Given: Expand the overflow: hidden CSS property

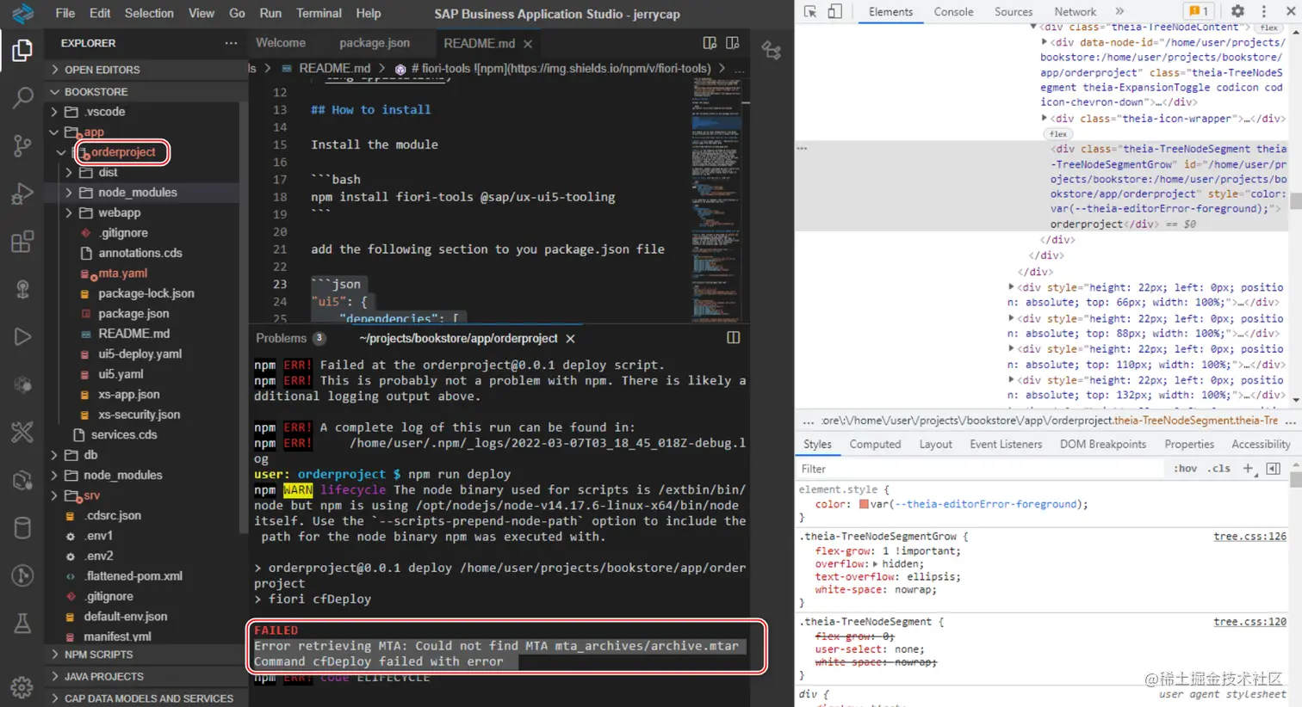Looking at the screenshot, I should tap(876, 564).
